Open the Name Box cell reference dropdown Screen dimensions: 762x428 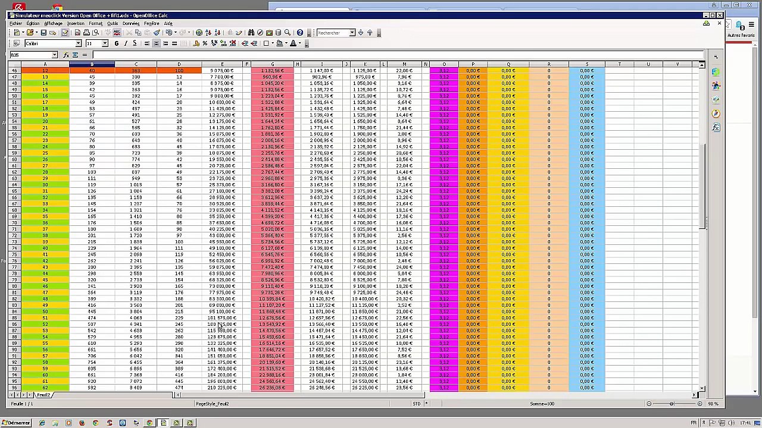click(x=54, y=55)
